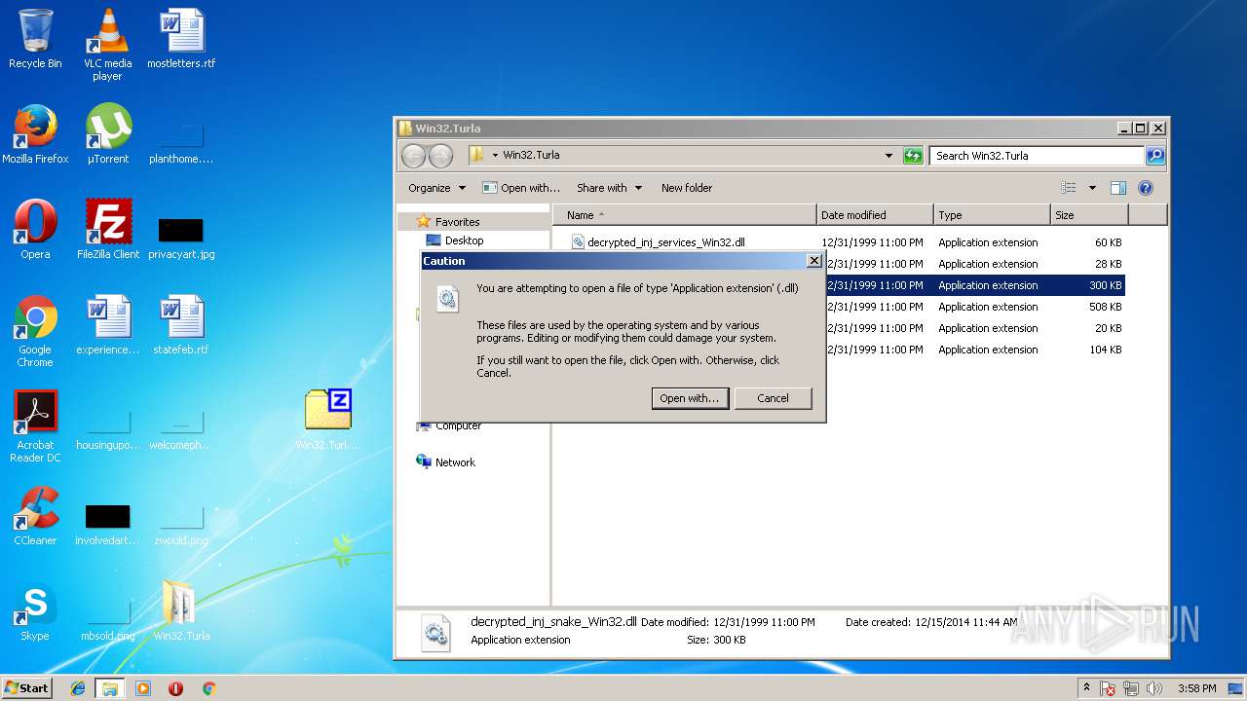Open Windows Media Player taskbar icon
Image resolution: width=1247 pixels, height=701 pixels.
[x=143, y=688]
